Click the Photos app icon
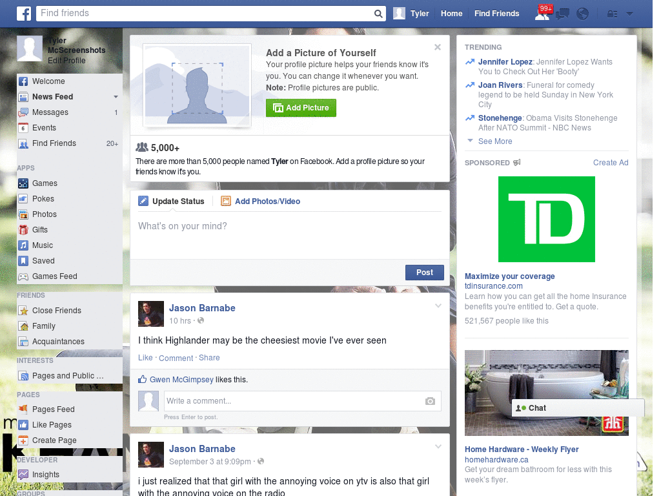This screenshot has height=496, width=661. coord(23,214)
